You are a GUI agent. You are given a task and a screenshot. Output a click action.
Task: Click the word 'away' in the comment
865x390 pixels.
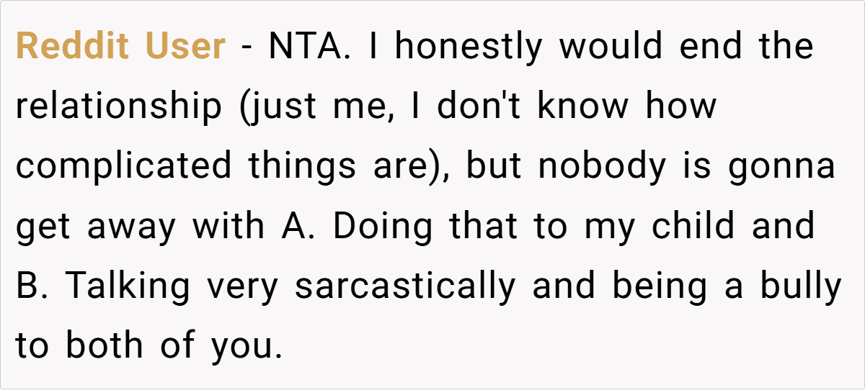pyautogui.click(x=132, y=227)
